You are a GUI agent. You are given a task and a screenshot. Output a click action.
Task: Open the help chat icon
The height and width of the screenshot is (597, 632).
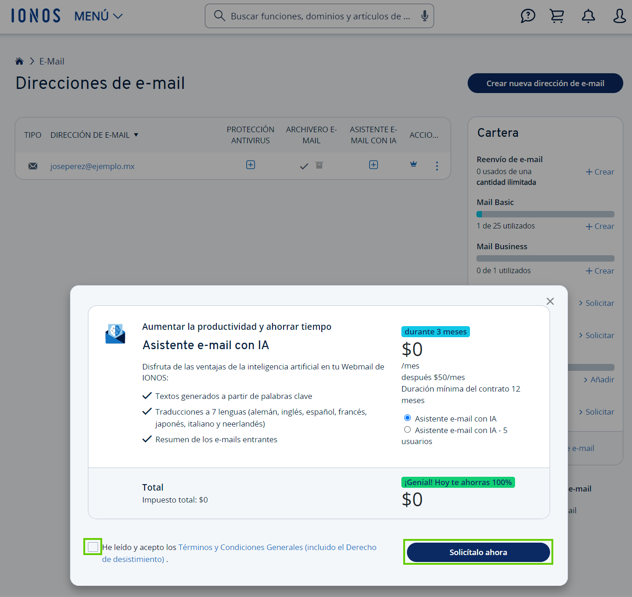point(528,16)
